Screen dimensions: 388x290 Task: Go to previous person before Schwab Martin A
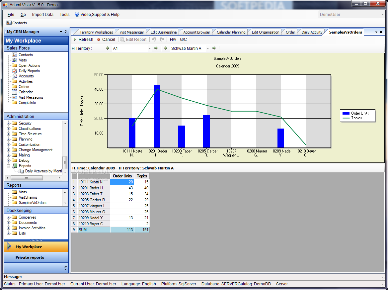[166, 48]
